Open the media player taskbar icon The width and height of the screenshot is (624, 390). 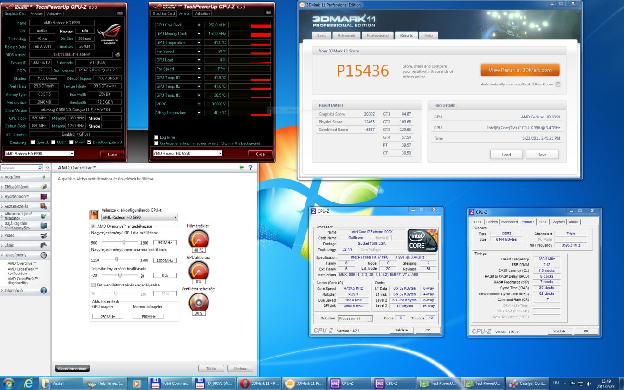click(x=136, y=383)
